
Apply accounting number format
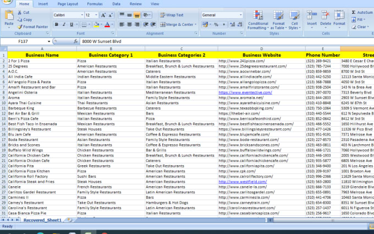[x=205, y=24]
